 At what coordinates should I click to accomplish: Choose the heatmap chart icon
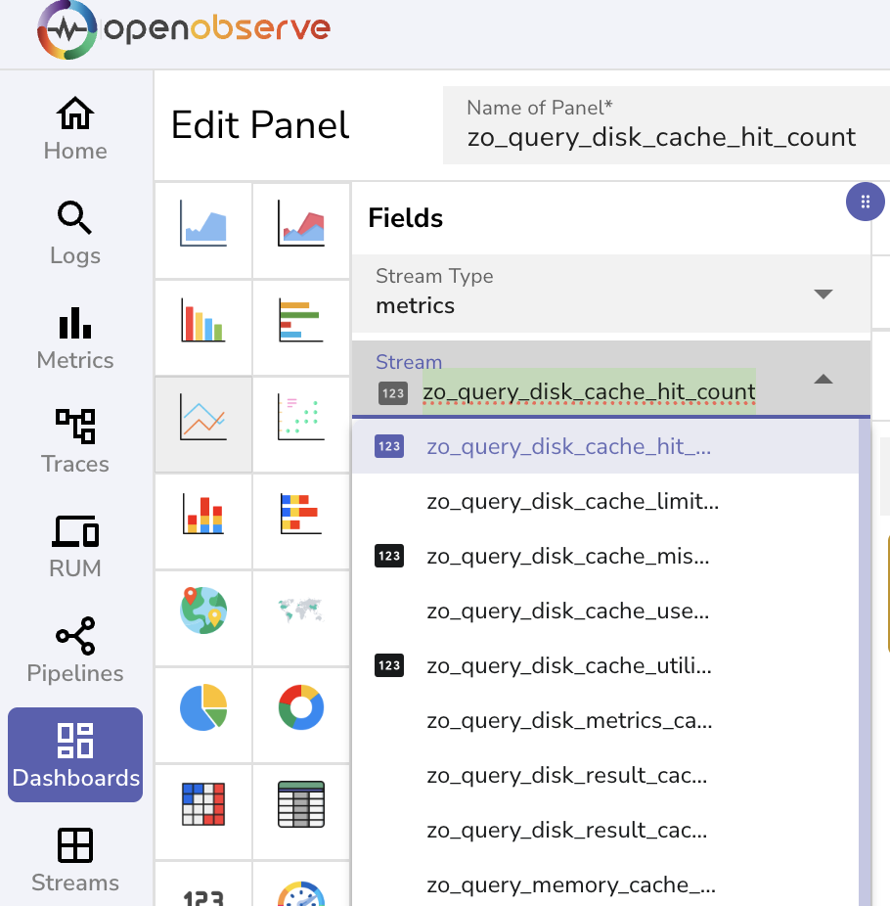tap(203, 803)
